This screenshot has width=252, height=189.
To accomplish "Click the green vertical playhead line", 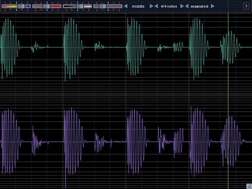I will 228,101.
